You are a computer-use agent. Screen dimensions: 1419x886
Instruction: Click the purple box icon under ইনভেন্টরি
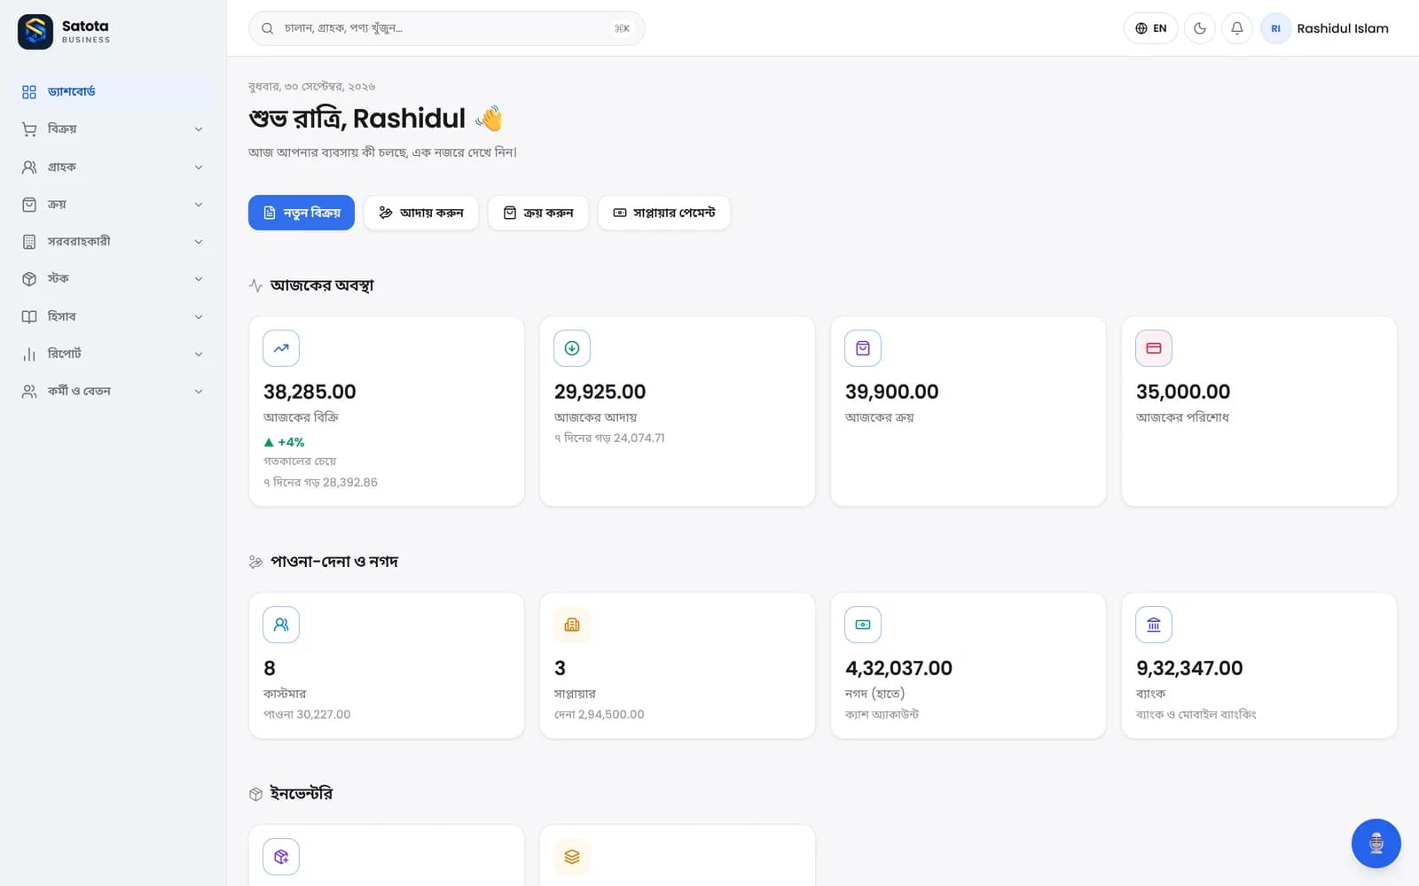[x=281, y=857]
